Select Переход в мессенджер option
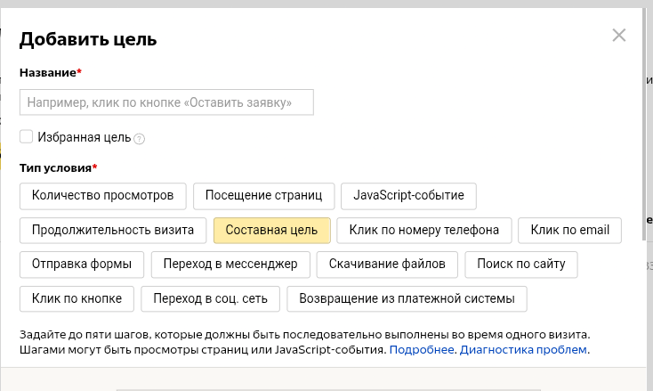This screenshot has height=391, width=653. (x=230, y=265)
